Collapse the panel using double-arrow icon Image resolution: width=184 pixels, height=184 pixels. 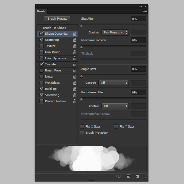point(140,6)
